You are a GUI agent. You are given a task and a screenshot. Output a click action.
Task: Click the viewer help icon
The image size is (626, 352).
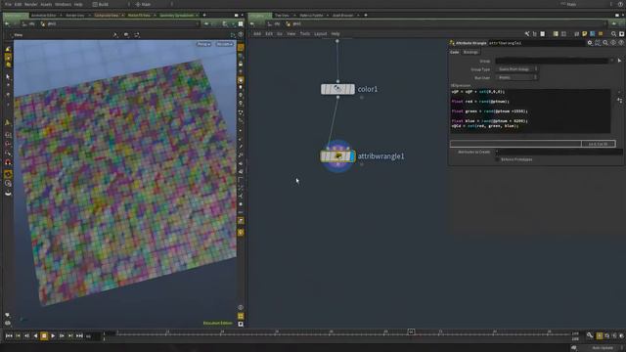tap(241, 35)
